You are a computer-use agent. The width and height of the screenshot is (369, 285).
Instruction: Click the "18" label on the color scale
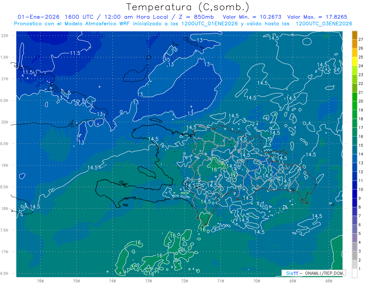[361, 119]
